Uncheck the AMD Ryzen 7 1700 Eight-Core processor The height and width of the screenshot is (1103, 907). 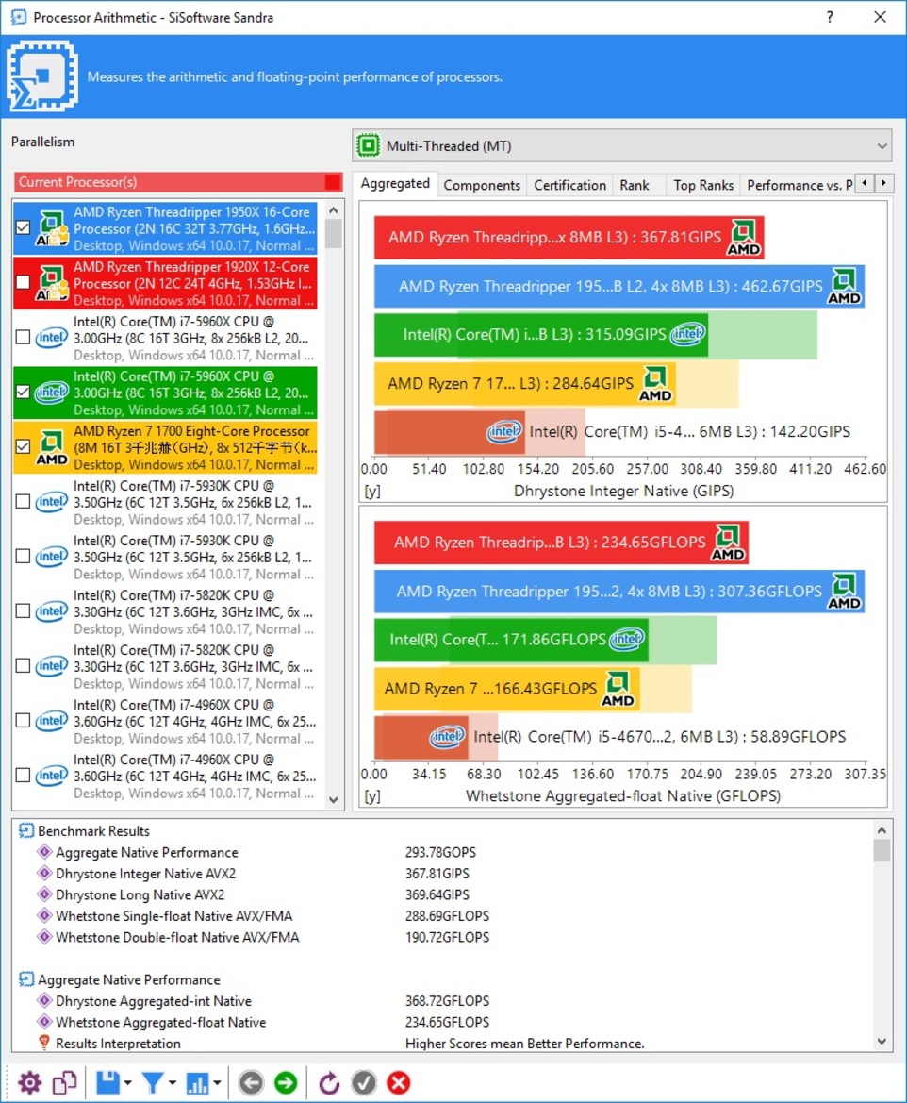24,446
